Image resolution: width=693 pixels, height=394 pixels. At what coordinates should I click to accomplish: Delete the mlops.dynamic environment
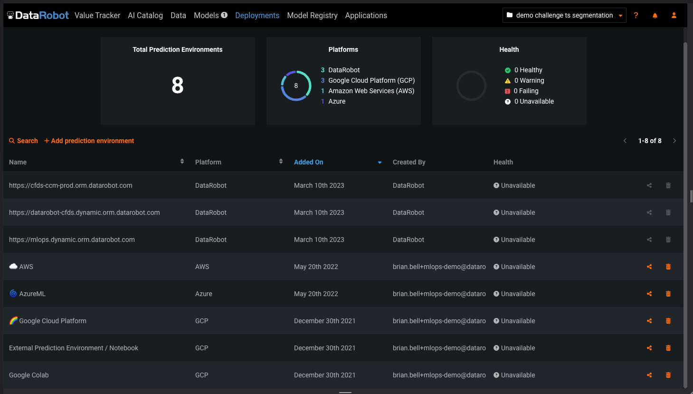668,240
